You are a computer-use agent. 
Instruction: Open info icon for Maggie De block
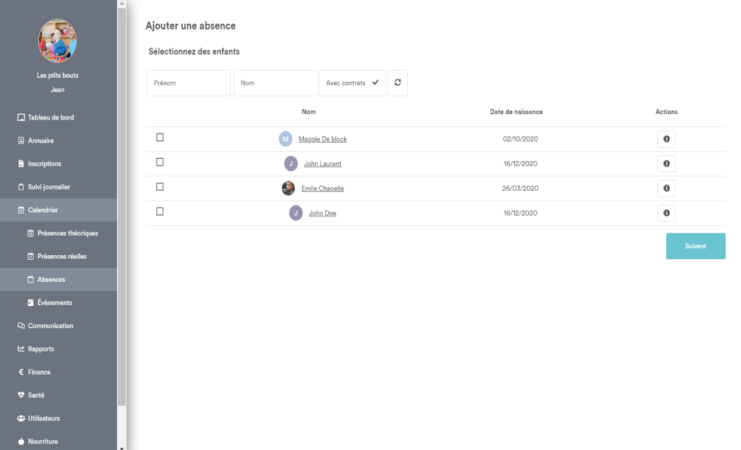coord(666,139)
